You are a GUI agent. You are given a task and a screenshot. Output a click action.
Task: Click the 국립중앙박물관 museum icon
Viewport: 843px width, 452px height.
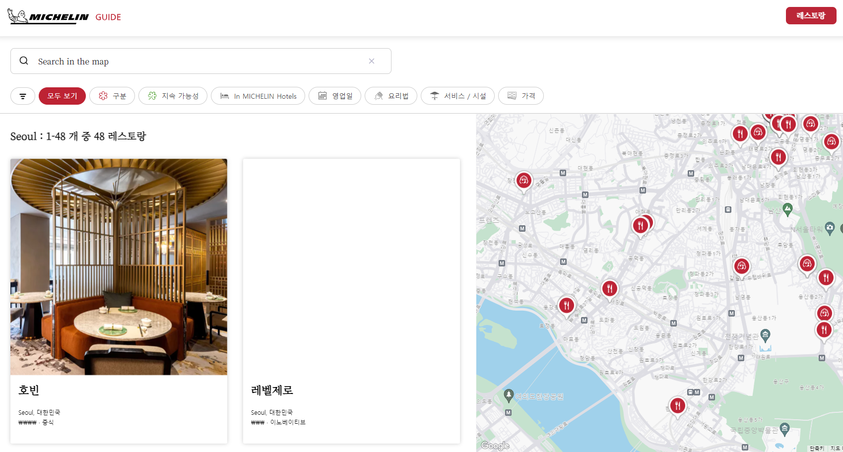click(784, 428)
